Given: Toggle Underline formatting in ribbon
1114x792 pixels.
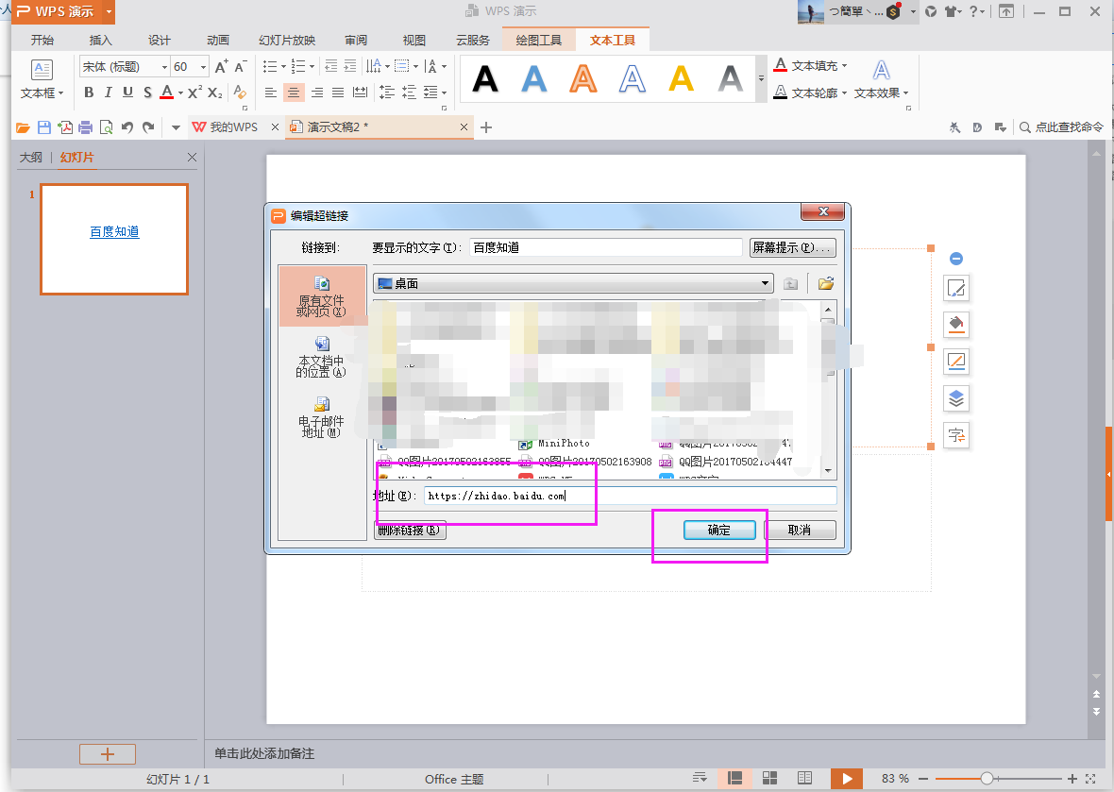Looking at the screenshot, I should (x=127, y=93).
